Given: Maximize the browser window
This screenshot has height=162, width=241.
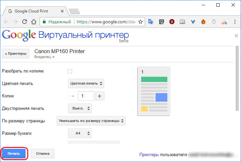Looking at the screenshot, I should [x=218, y=5].
